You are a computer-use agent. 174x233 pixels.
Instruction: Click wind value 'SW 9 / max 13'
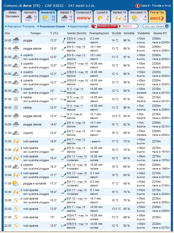click(x=76, y=148)
